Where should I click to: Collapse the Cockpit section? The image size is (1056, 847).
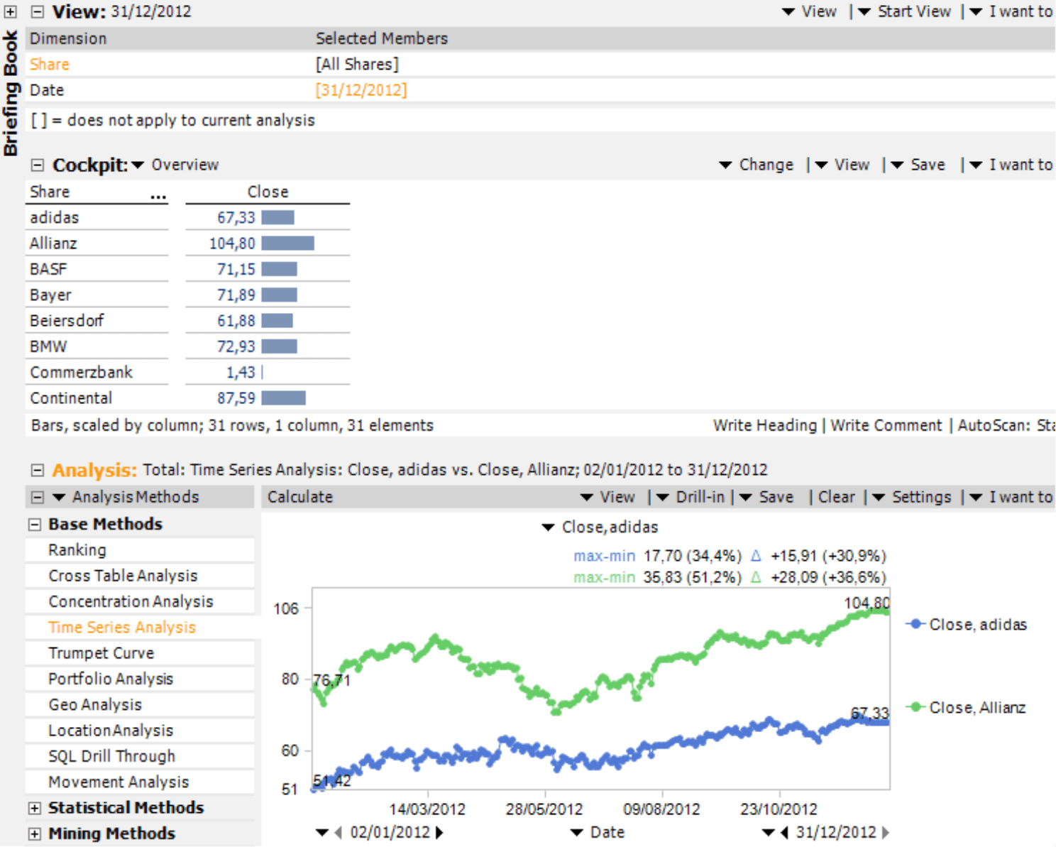coord(38,165)
